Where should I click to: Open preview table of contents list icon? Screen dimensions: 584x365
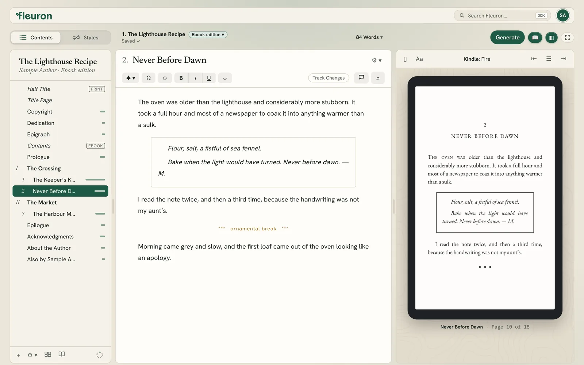click(x=549, y=59)
